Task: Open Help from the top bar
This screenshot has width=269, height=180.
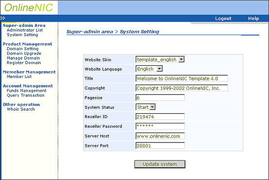Action: click(253, 19)
